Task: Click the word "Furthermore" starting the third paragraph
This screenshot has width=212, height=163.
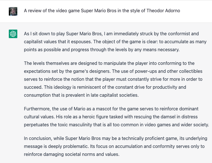Action: 37,109
